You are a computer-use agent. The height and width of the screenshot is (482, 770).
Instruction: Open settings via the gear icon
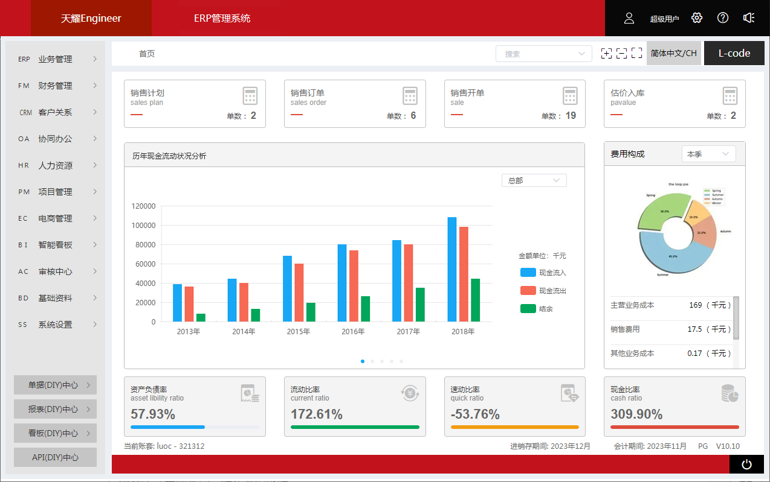[697, 18]
